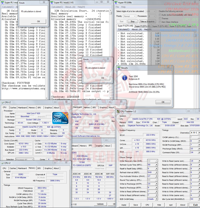Toggle the Aero Glass Interface checkbox
The width and height of the screenshot is (200, 208).
pyautogui.click(x=160, y=22)
